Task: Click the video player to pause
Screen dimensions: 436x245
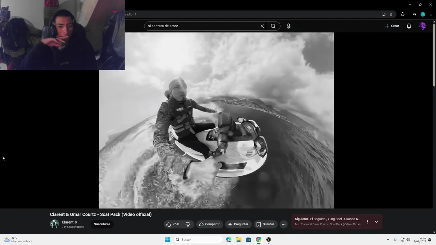Action: pyautogui.click(x=216, y=120)
